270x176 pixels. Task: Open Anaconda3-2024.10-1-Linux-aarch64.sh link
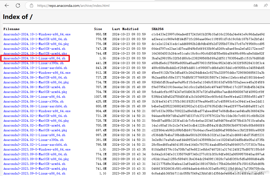(35, 68)
